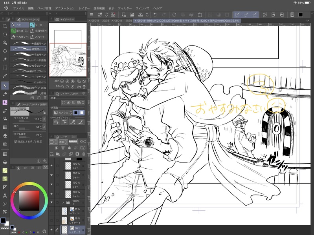Select the ややペン brush

[x=28, y=77]
